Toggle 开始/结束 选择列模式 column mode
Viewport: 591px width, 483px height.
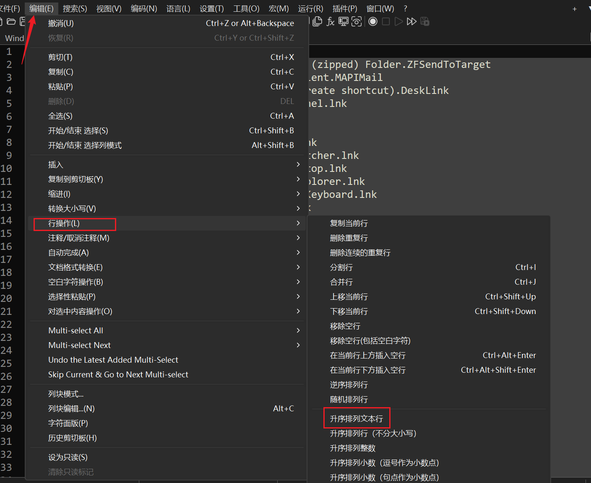pyautogui.click(x=85, y=145)
